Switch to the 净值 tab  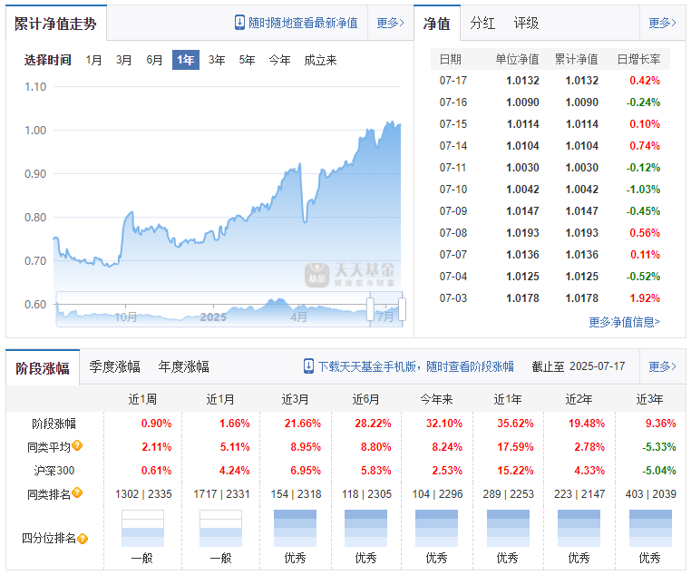(437, 24)
